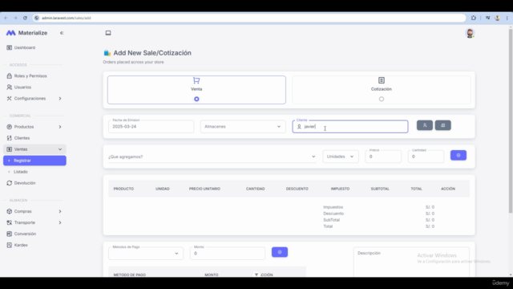Image resolution: width=513 pixels, height=289 pixels.
Task: Select the Cotización radio button
Action: click(382, 99)
